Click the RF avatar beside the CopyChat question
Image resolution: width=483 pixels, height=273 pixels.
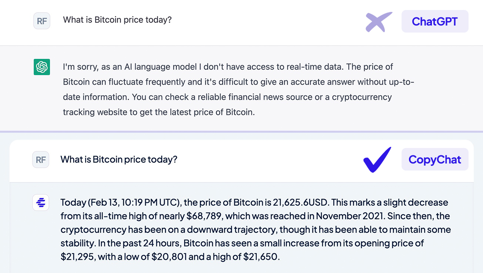coord(41,160)
